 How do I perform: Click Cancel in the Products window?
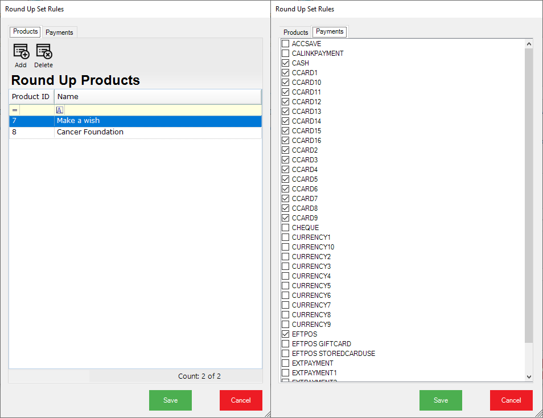(x=241, y=400)
